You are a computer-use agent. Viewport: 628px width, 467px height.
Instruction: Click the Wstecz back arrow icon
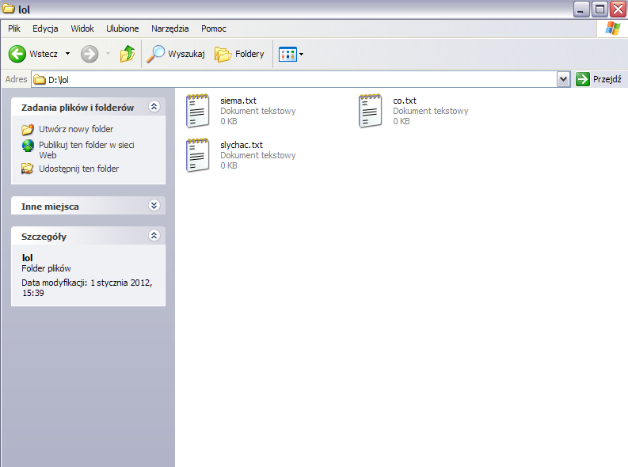pyautogui.click(x=17, y=54)
